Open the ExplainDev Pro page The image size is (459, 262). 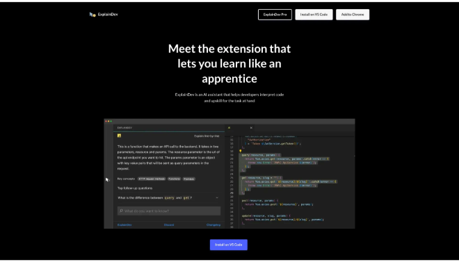click(275, 15)
